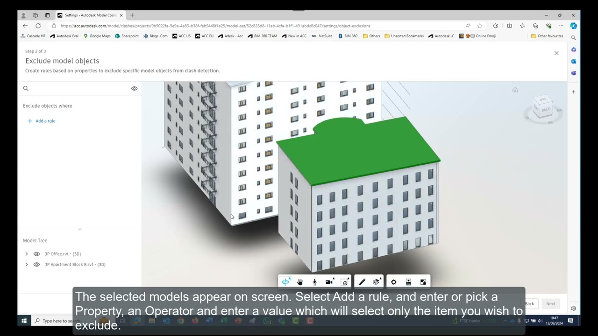The image size is (598, 336).
Task: Open the Windows Start menu
Action: coord(24,321)
